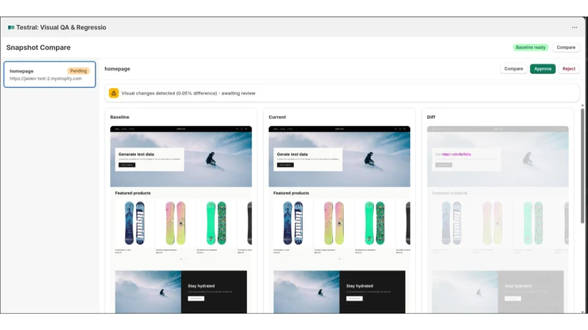Click the top-right Compare button

point(565,48)
